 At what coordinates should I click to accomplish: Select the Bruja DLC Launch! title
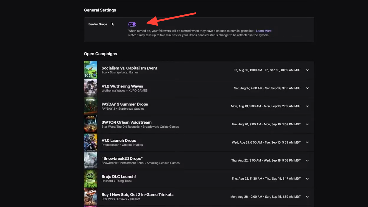(x=119, y=177)
